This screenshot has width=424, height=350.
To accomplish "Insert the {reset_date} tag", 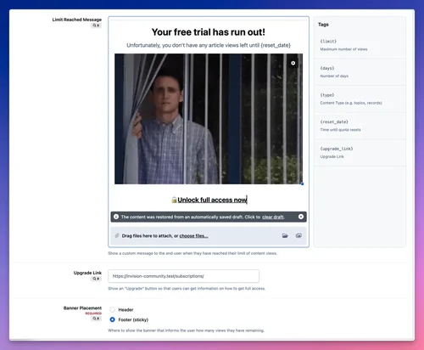I will (x=334, y=121).
